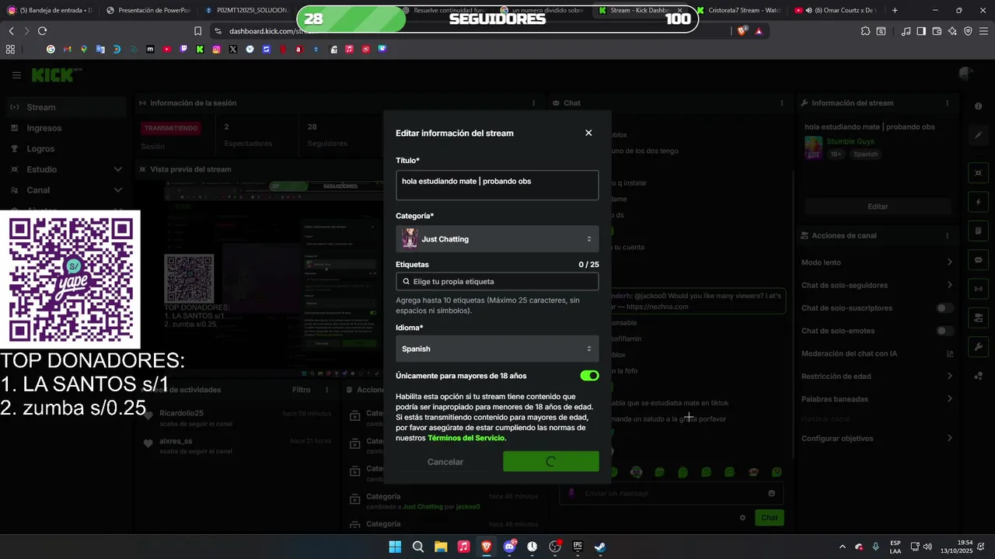Viewport: 995px width, 559px height.
Task: Close the Editar información del stream dialog
Action: point(588,133)
